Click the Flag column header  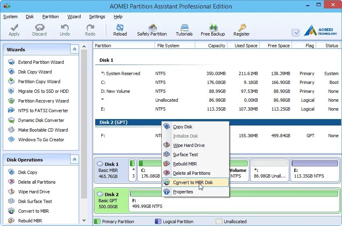coord(304,46)
